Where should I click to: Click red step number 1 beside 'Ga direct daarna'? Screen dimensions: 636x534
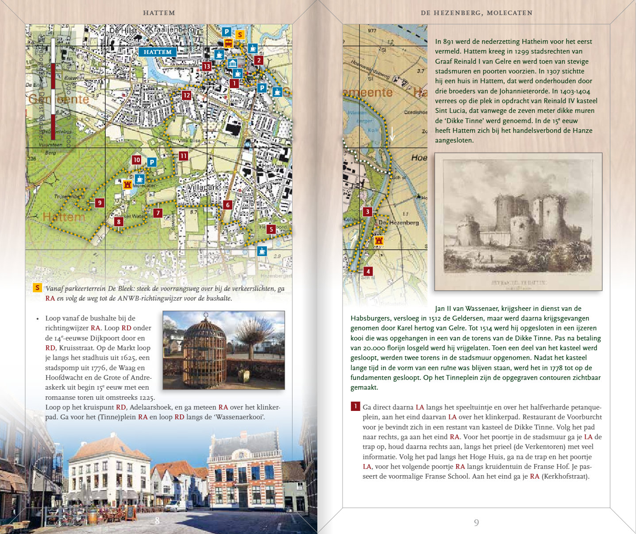(x=355, y=406)
